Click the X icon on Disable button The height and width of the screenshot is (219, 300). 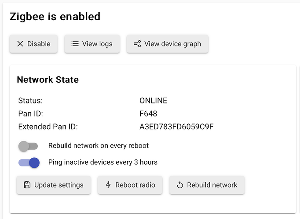click(20, 44)
